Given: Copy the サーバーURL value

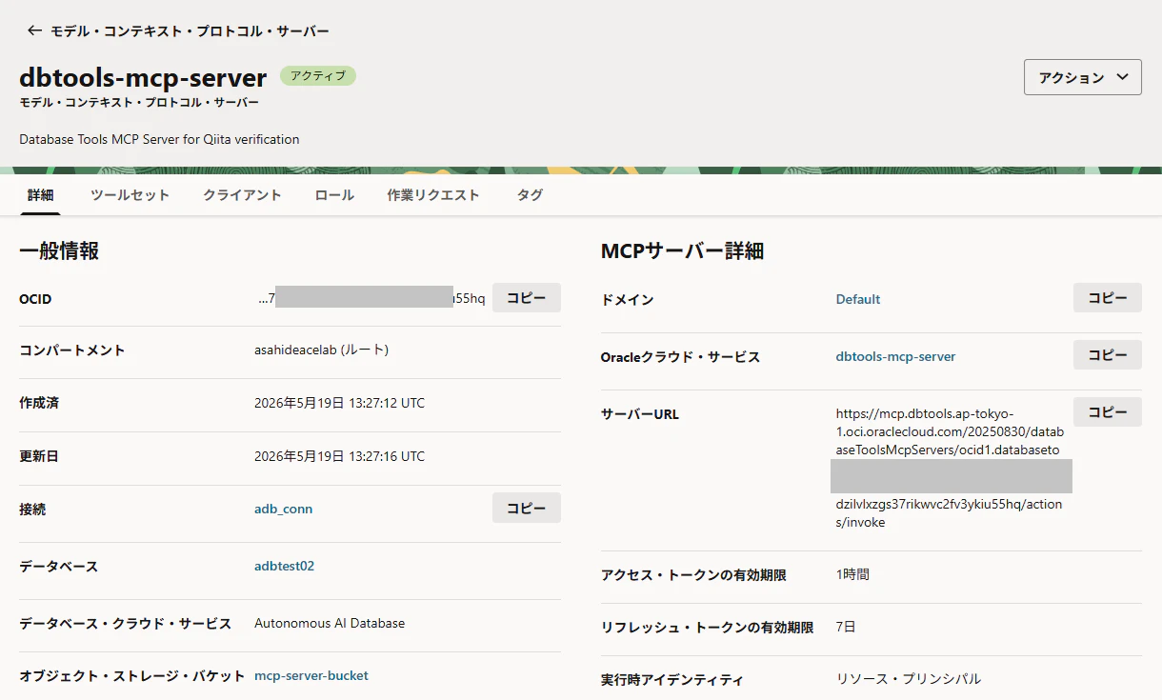Looking at the screenshot, I should (x=1108, y=412).
